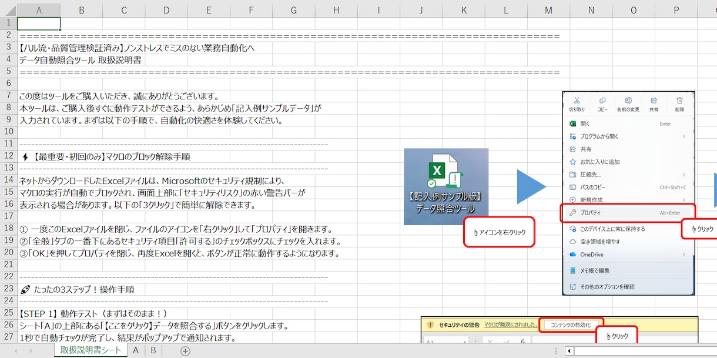717x358 pixels.
Task: Select row 1 header
Action: (9, 23)
